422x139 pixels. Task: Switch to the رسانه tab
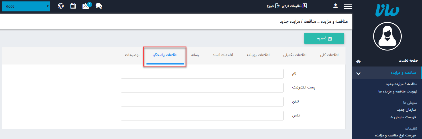(x=195, y=55)
